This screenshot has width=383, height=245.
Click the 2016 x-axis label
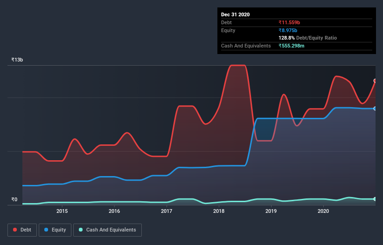click(114, 211)
